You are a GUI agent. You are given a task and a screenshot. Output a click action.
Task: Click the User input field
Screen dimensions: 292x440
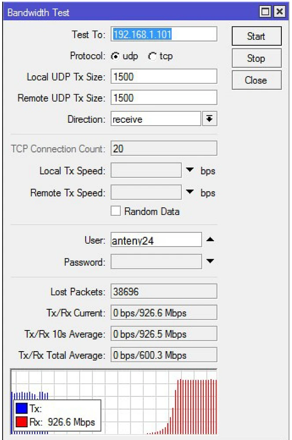tap(156, 240)
